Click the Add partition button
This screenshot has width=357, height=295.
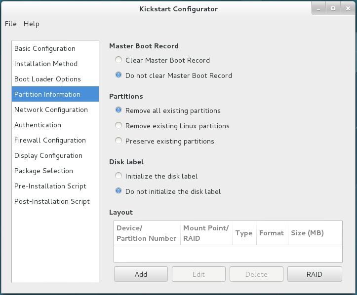(141, 274)
